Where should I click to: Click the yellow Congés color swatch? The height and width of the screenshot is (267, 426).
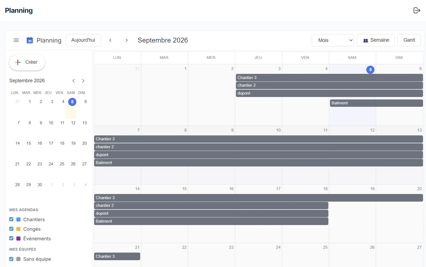(19, 229)
